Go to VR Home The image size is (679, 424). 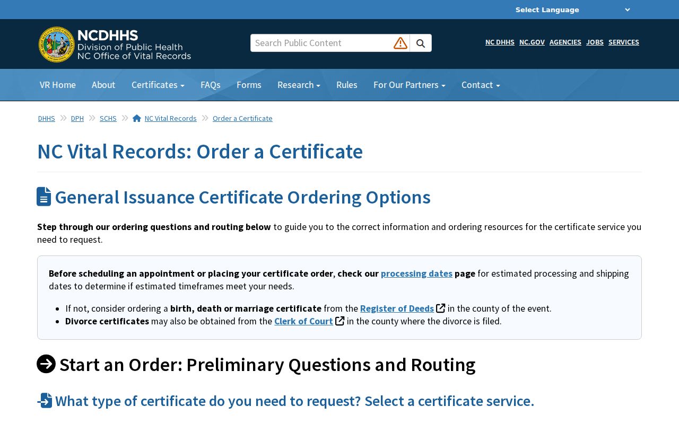(x=58, y=85)
